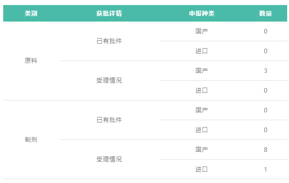Image resolution: width=289 pixels, height=183 pixels.
Task: Click the 数量 column header
Action: pos(266,13)
